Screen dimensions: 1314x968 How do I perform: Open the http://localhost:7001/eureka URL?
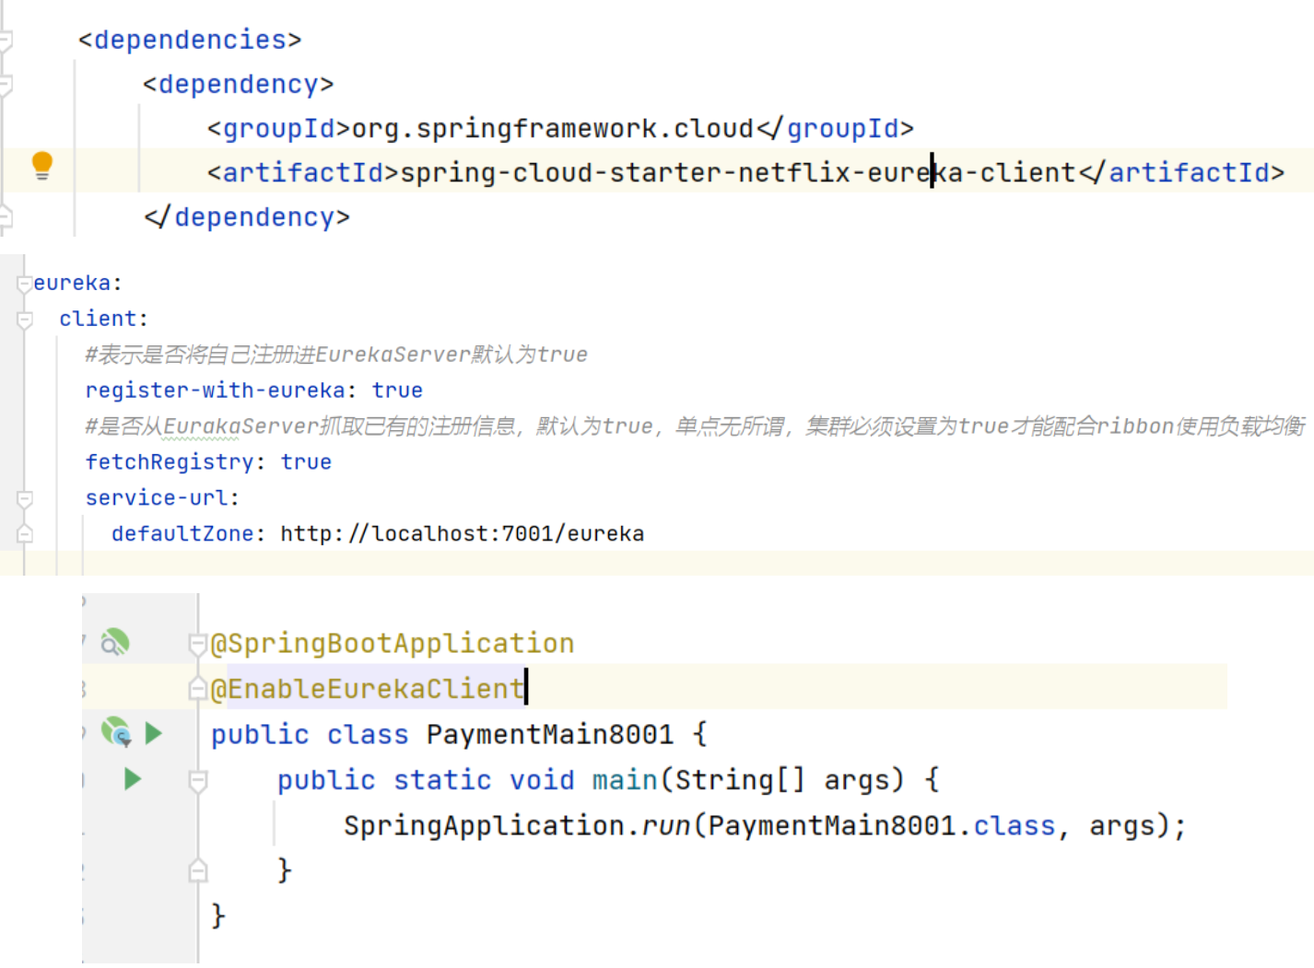pos(463,534)
